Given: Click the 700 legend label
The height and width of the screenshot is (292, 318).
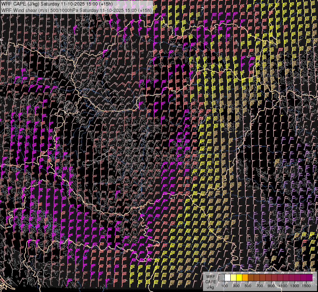Looking at the screenshot, I should coord(260,286).
